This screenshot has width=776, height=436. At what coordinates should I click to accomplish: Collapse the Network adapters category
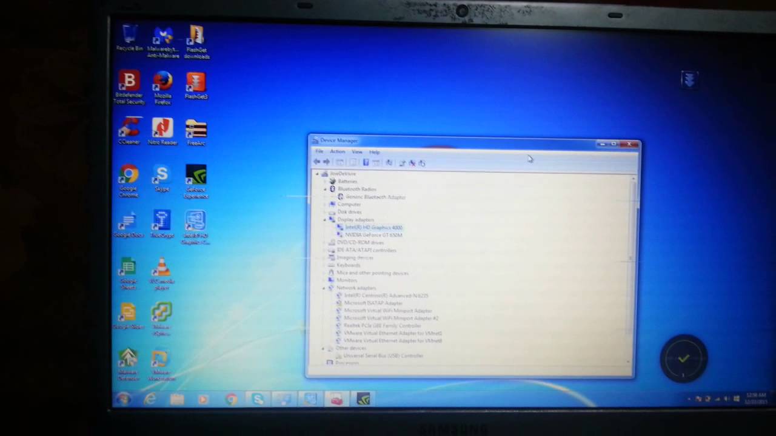pos(324,288)
